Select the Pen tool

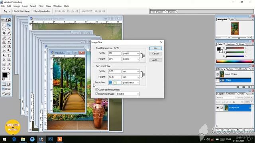tap(4, 60)
